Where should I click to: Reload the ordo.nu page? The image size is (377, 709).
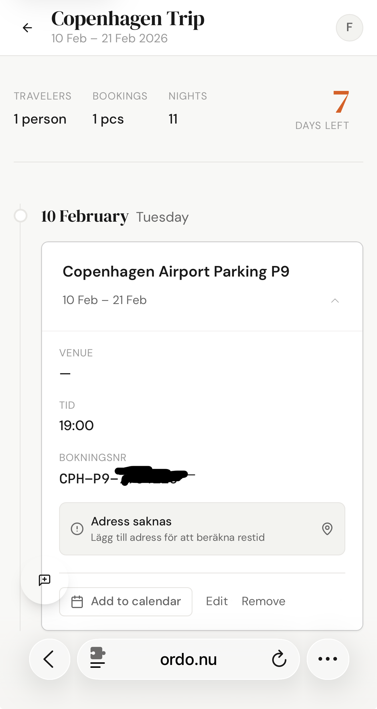(279, 659)
